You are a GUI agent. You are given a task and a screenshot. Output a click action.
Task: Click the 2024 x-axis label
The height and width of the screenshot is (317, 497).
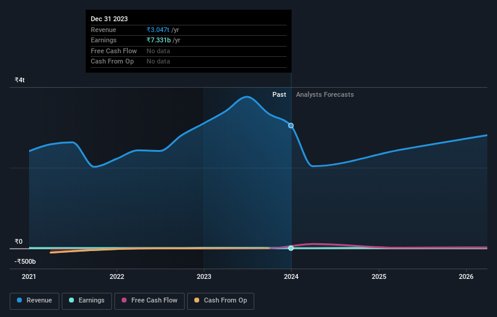click(x=291, y=277)
